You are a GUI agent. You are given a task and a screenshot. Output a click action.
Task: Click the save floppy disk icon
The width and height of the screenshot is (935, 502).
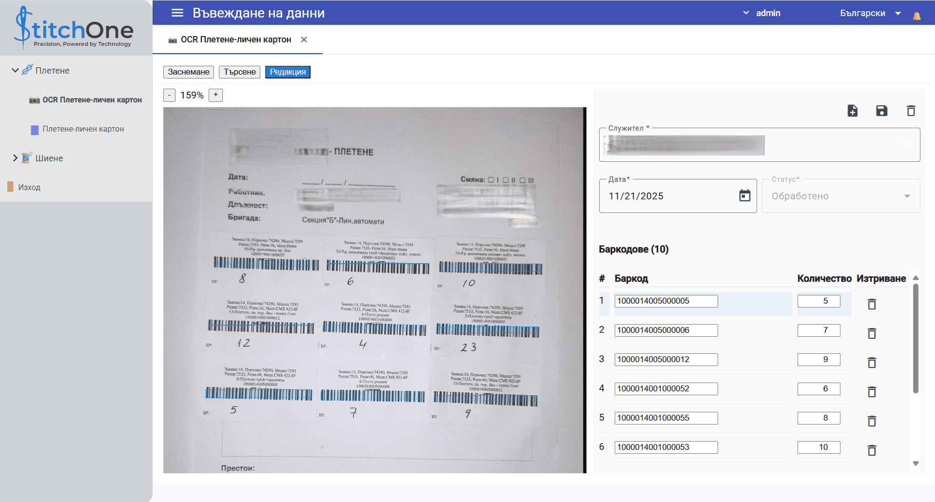click(x=881, y=111)
